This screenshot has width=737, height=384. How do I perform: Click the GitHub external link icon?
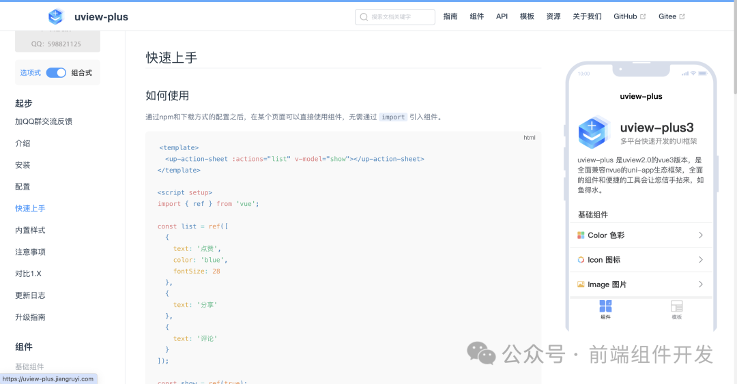tap(643, 16)
